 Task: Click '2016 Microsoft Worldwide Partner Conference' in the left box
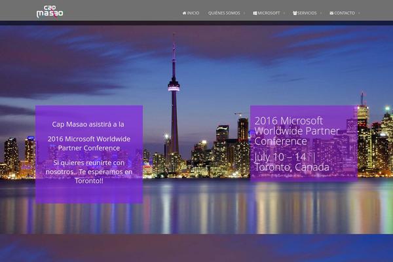89,143
